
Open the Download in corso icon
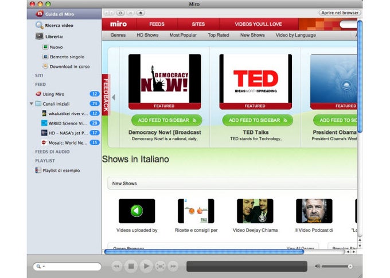(45, 66)
